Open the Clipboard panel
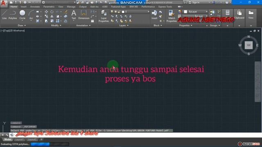The image size is (262, 147). [239, 14]
